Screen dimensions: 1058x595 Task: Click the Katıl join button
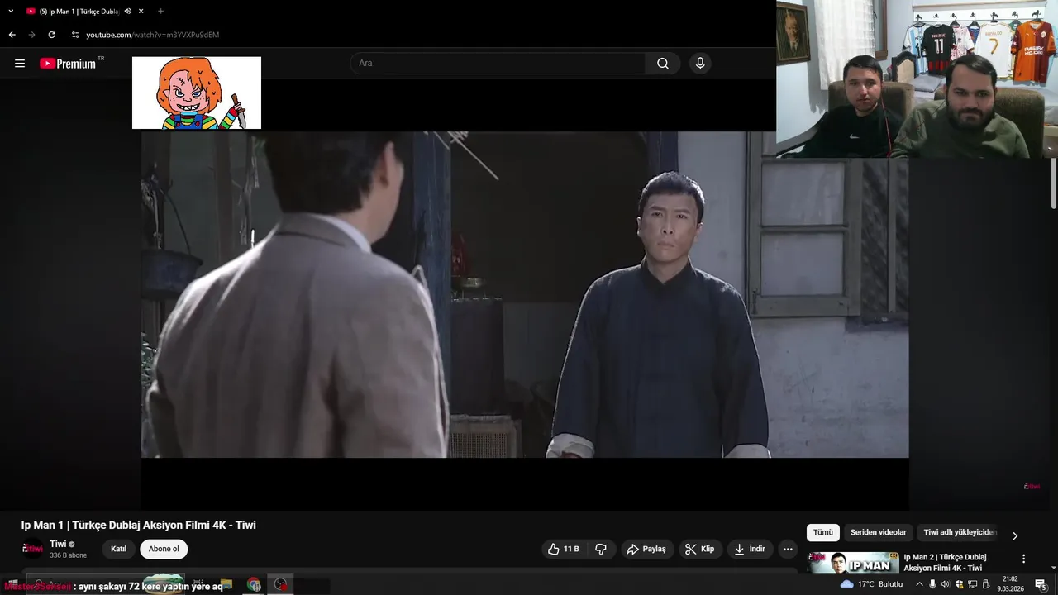(x=118, y=549)
